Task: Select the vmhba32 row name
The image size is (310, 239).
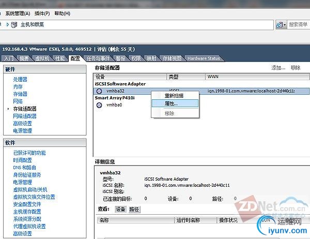Action: [115, 91]
